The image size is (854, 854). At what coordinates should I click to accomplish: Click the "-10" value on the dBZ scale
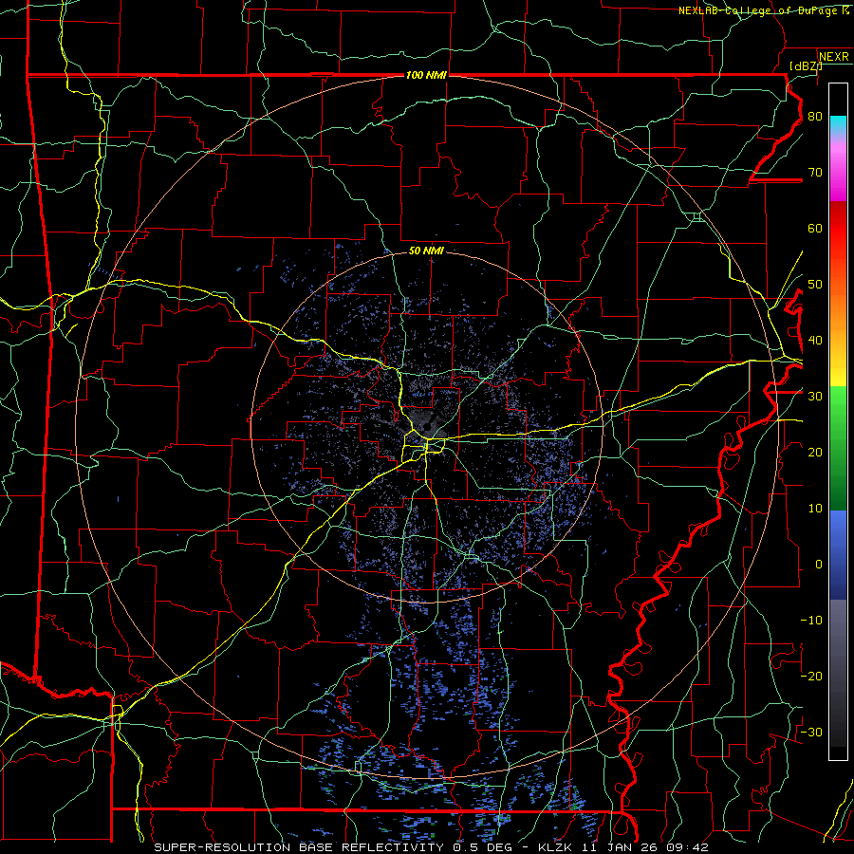coord(811,620)
